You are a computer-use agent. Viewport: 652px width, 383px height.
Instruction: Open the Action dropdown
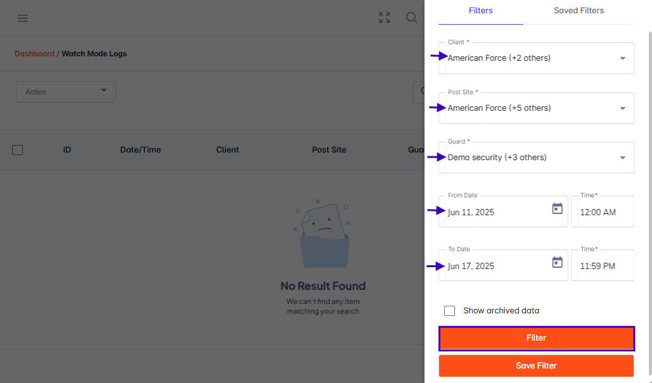(66, 92)
